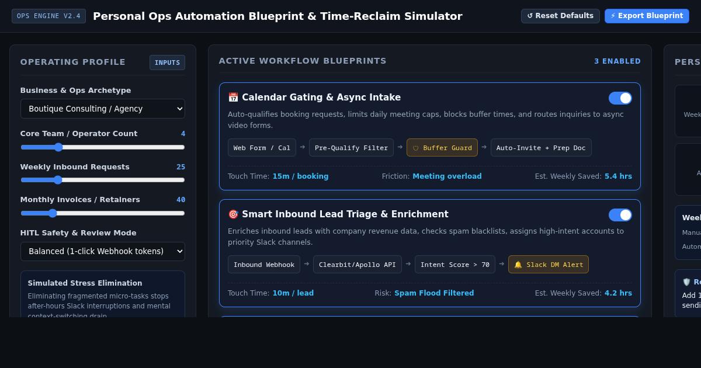Screen dimensions: 701x368
Task: Click the calendar icon beside Calendar Gating
Action: [x=233, y=98]
